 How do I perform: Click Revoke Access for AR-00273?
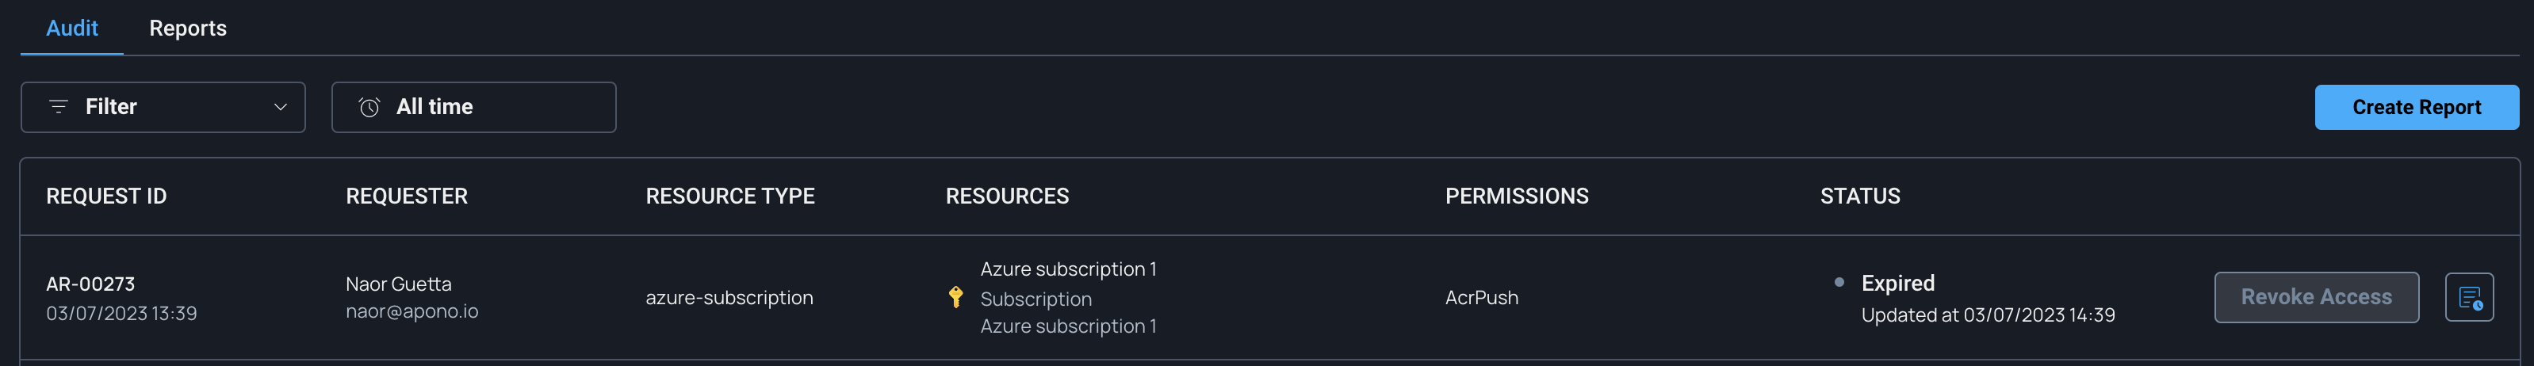(2316, 297)
